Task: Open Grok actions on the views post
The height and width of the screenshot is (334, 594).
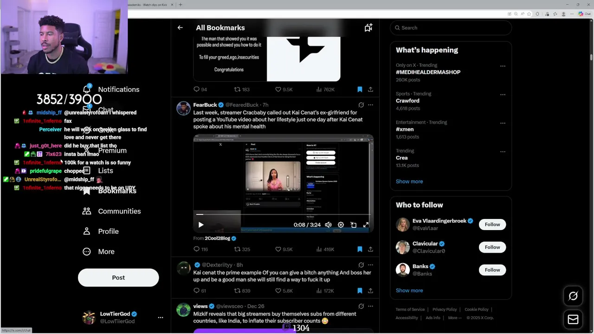Action: click(x=361, y=306)
